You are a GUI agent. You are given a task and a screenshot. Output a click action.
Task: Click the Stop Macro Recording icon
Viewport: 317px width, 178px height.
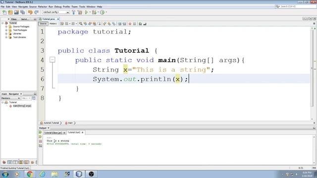[x=134, y=24]
